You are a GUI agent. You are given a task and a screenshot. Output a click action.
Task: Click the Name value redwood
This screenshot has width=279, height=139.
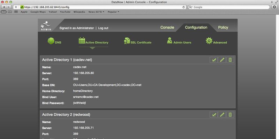pos(79,122)
